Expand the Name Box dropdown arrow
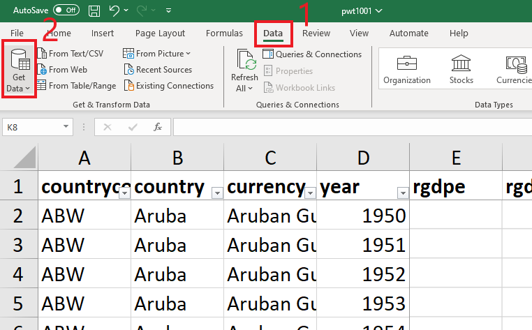The height and width of the screenshot is (330, 532). coord(66,127)
